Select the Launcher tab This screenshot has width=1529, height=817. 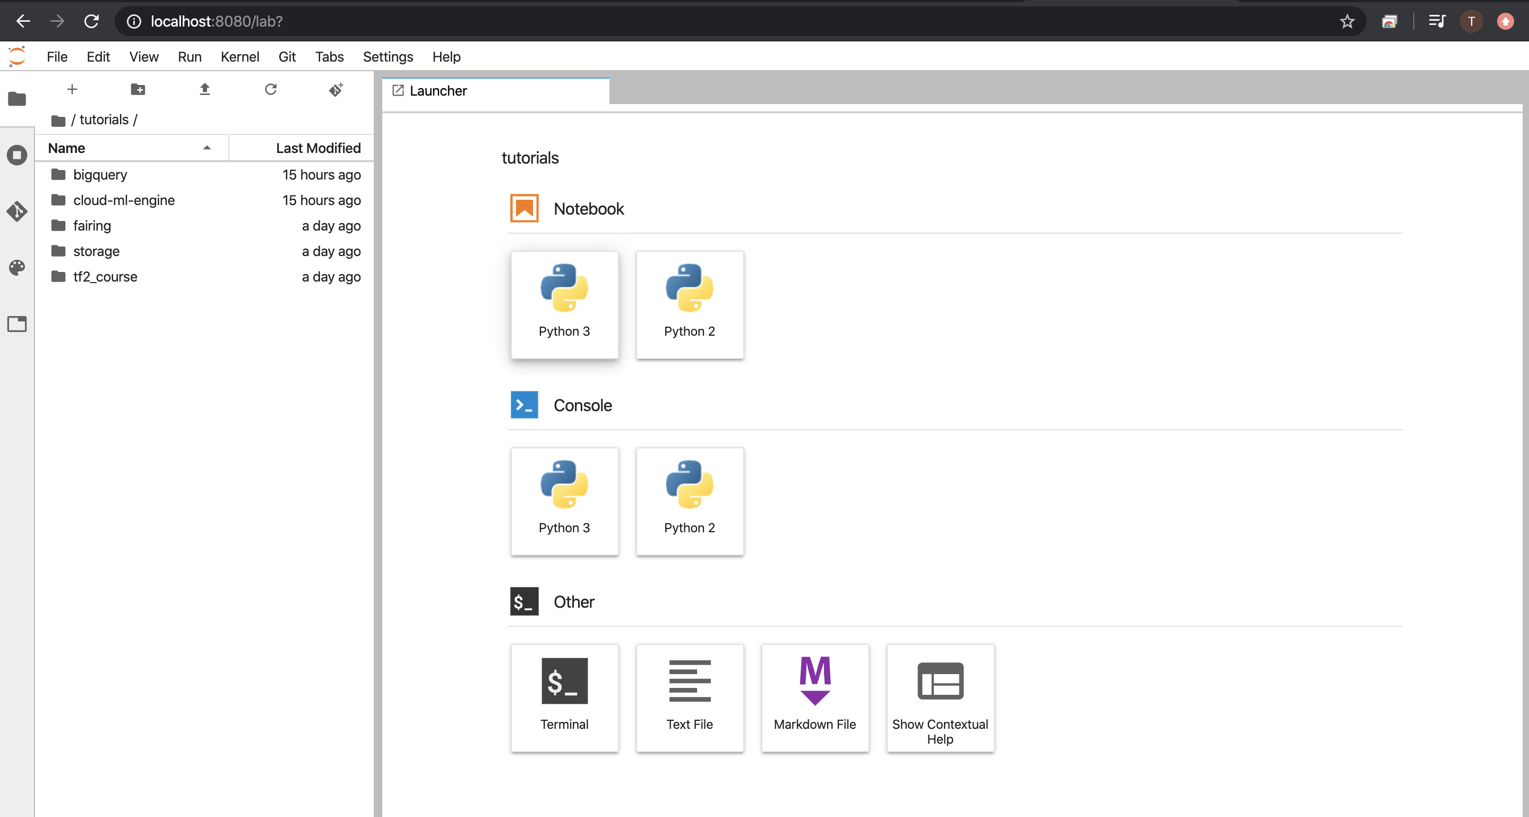coord(496,91)
